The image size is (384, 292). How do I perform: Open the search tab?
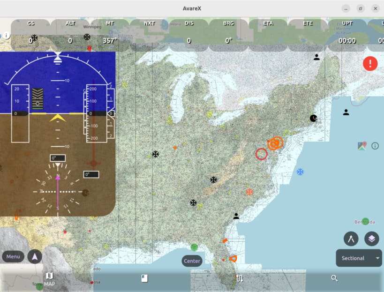[334, 278]
